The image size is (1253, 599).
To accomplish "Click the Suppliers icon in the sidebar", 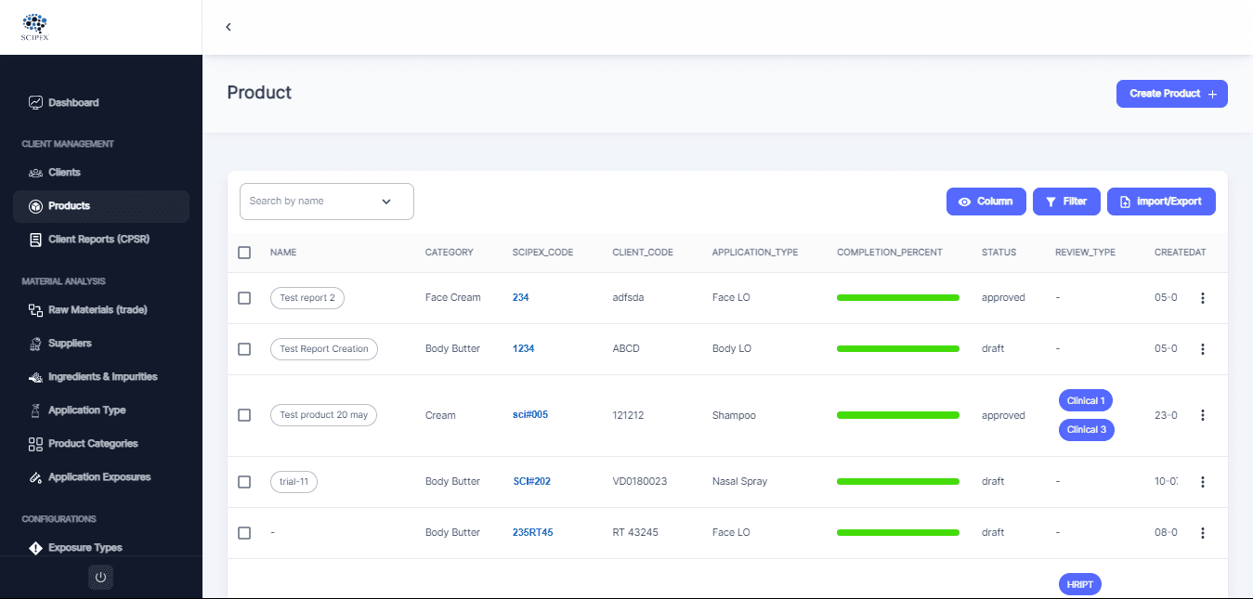I will click(x=35, y=344).
